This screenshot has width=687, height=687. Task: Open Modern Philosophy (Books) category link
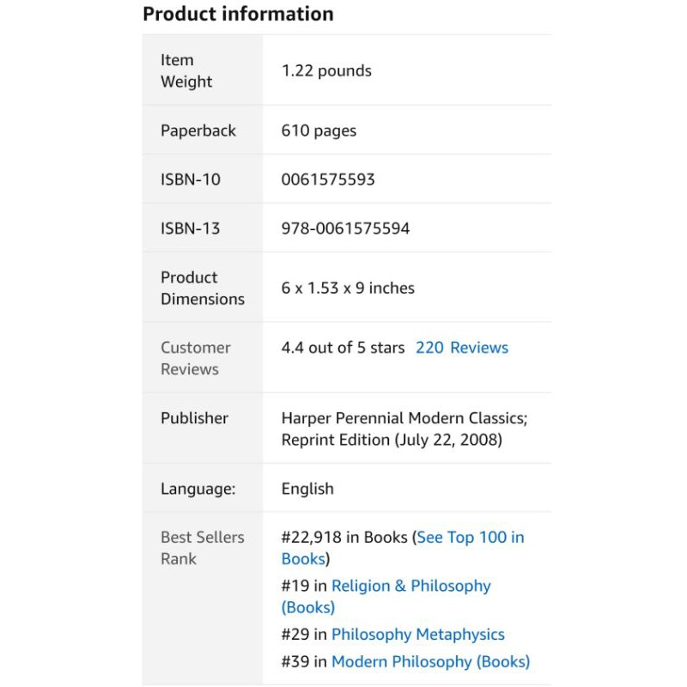[430, 662]
